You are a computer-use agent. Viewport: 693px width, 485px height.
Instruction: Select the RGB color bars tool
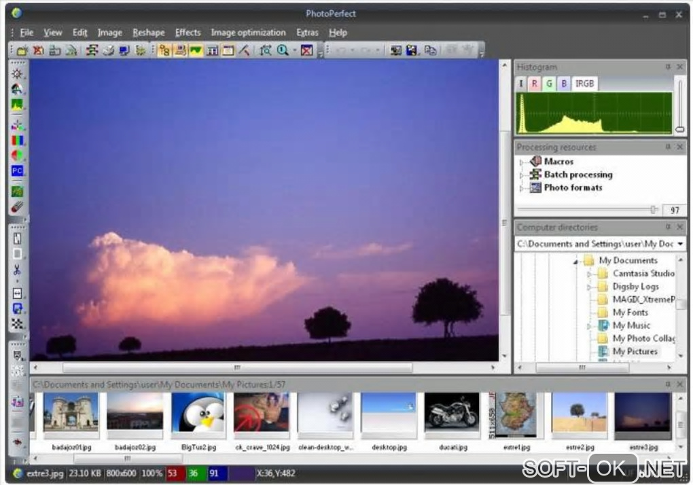coord(17,141)
